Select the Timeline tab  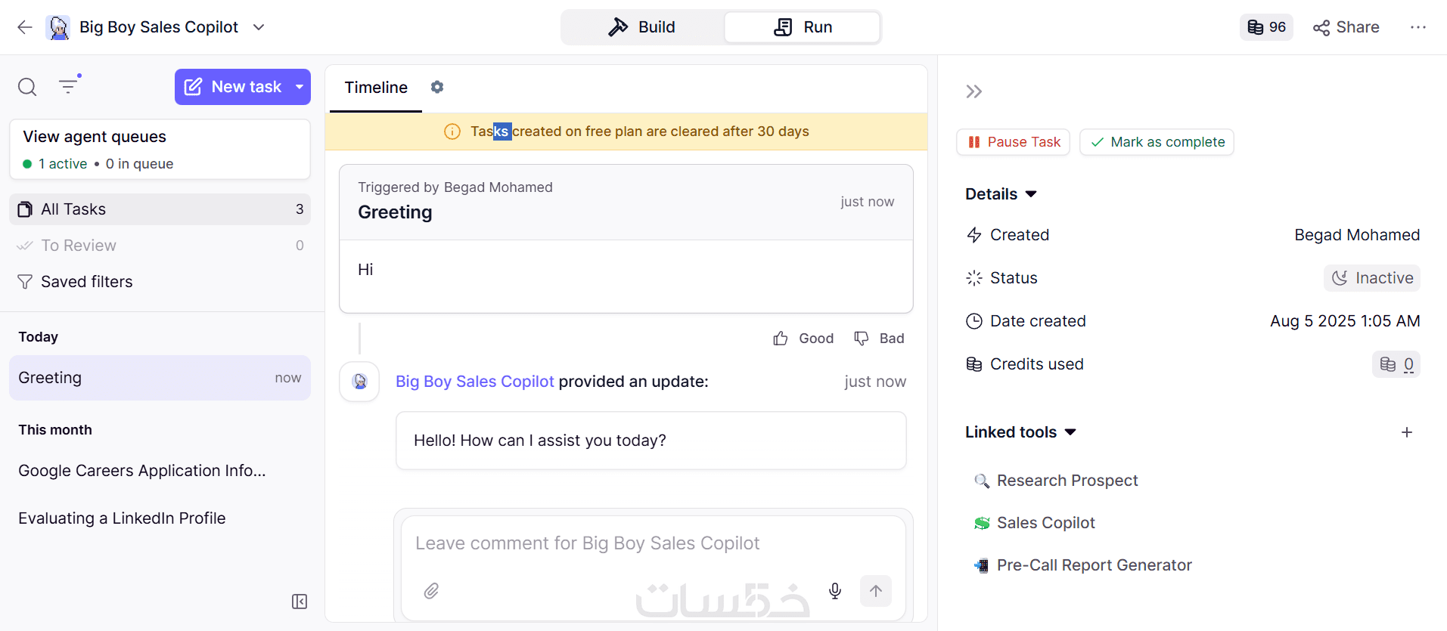(376, 88)
